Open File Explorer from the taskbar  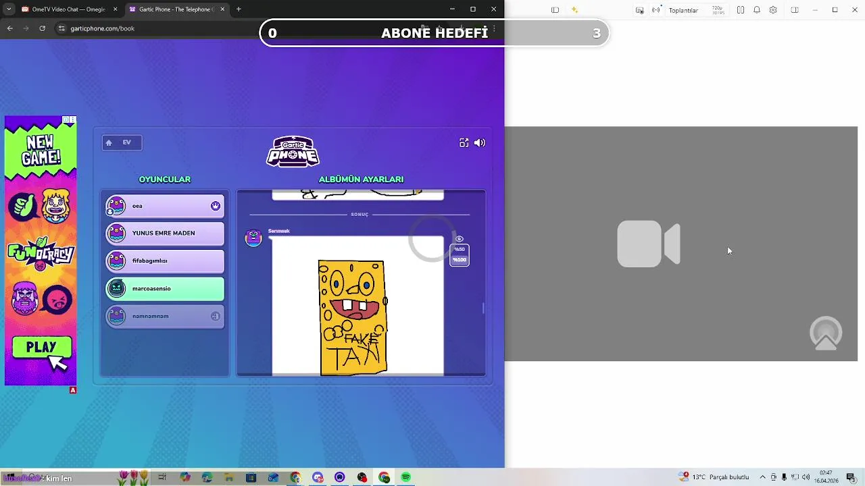(x=229, y=477)
